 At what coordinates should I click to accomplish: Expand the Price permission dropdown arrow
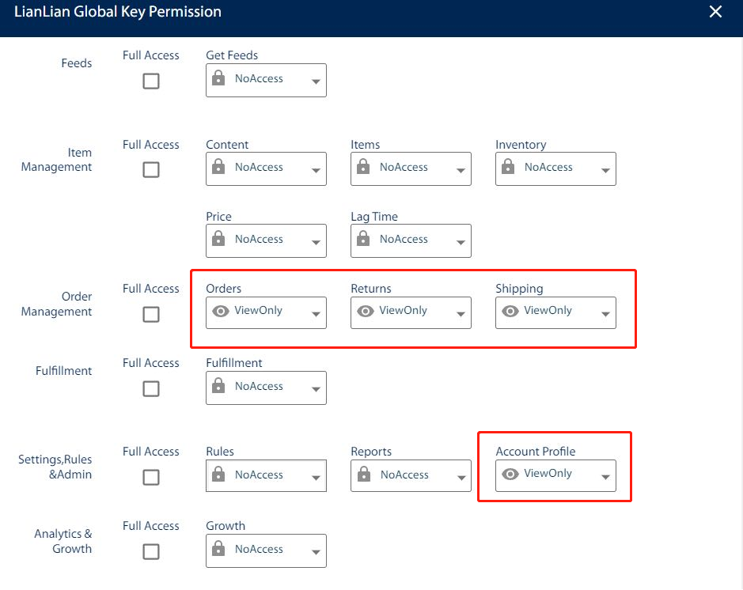coord(316,242)
